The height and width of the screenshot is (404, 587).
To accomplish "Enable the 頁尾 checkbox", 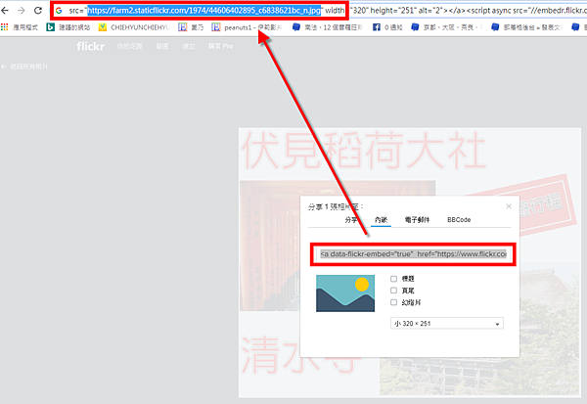I will coord(393,291).
